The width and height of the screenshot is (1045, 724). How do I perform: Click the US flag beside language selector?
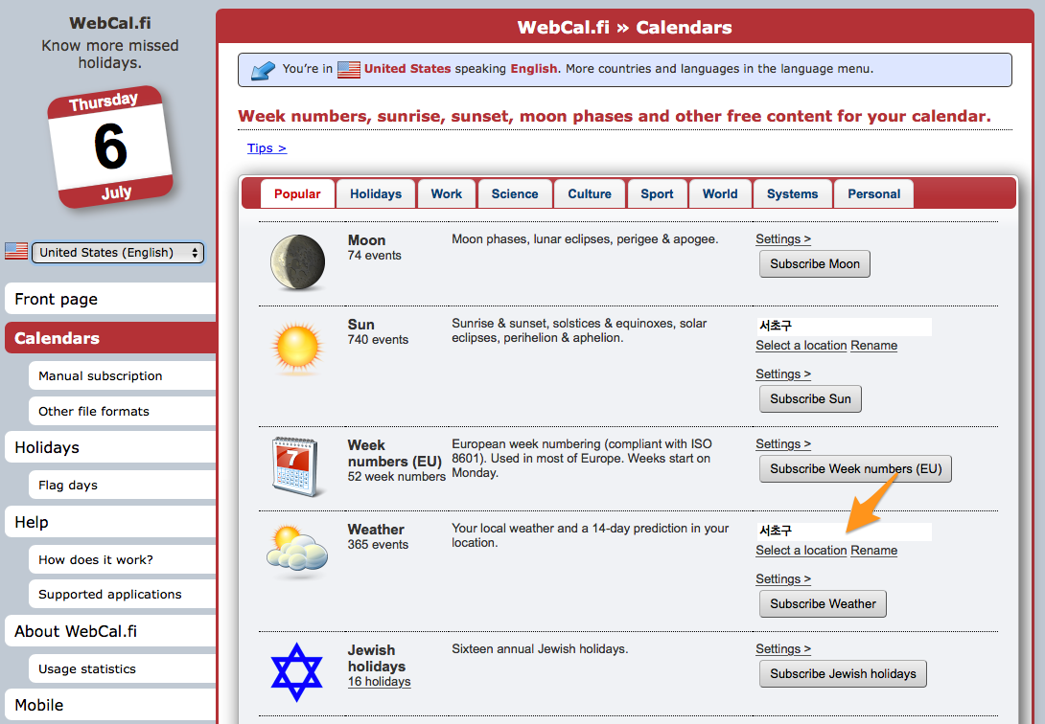click(x=16, y=251)
